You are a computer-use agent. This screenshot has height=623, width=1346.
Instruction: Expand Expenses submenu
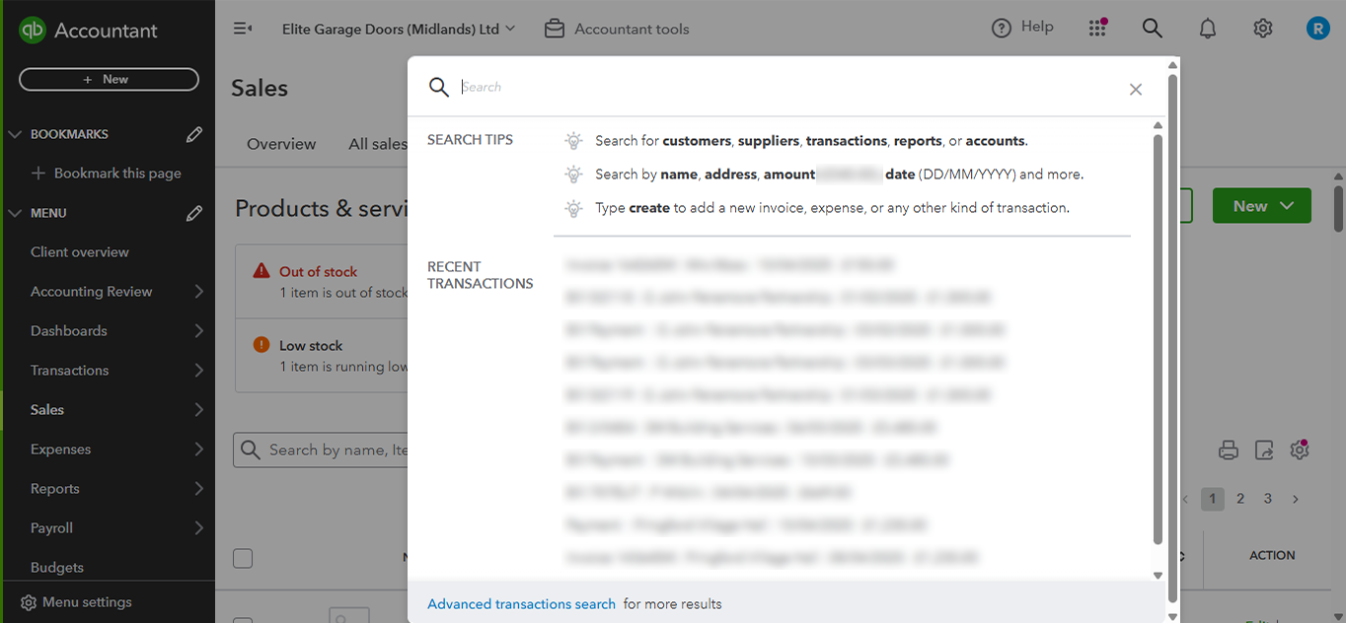[x=199, y=450]
